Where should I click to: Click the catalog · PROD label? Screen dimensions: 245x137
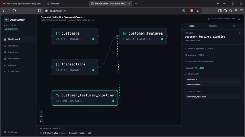pos(196,55)
